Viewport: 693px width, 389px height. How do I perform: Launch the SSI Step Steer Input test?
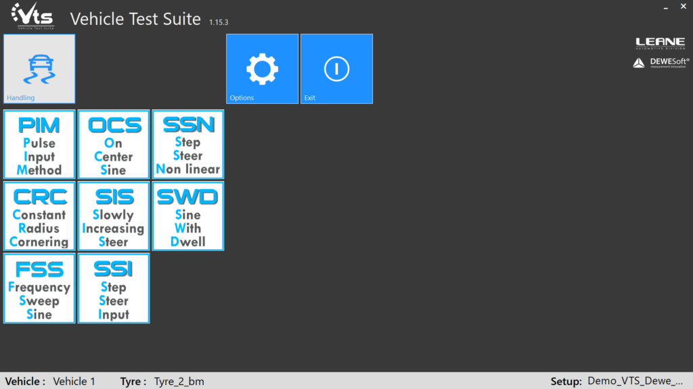tap(114, 288)
